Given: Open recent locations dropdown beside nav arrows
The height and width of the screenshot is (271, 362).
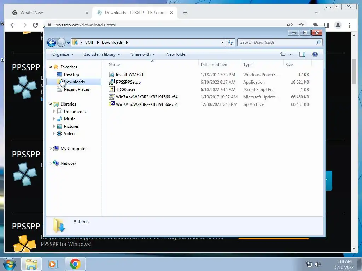Looking at the screenshot, I should pyautogui.click(x=68, y=43).
